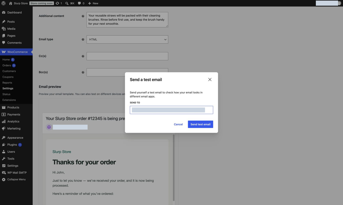Click help icon next to Cc(s)
Image resolution: width=343 pixels, height=205 pixels.
pos(83,56)
